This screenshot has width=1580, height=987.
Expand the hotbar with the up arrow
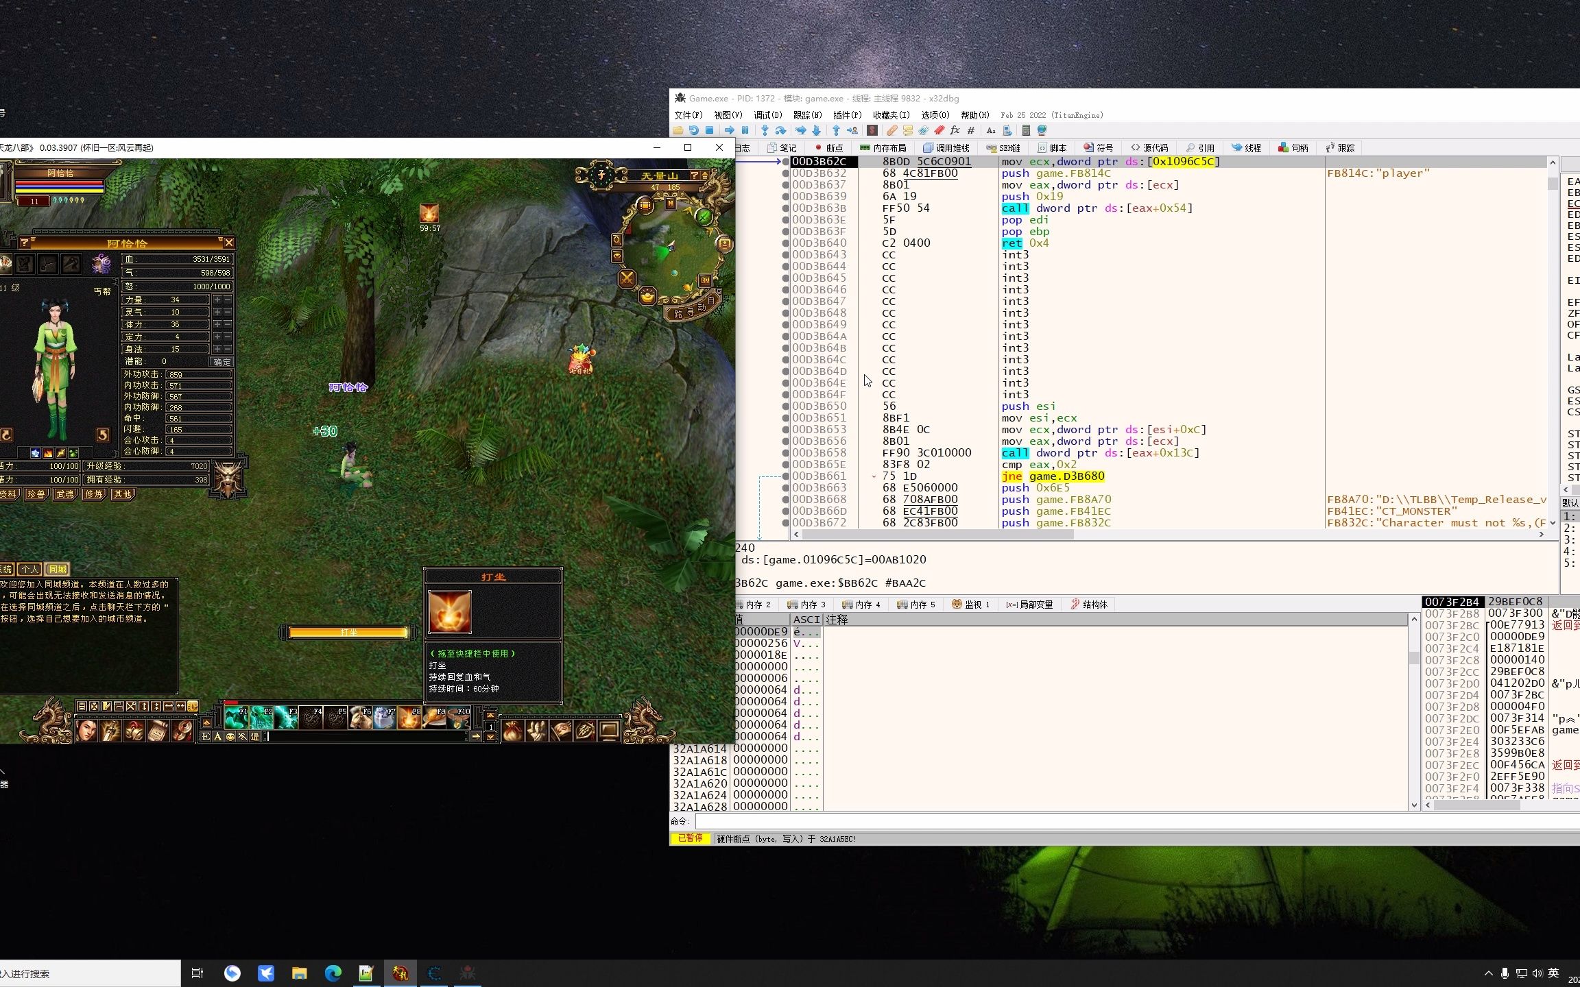pyautogui.click(x=206, y=722)
